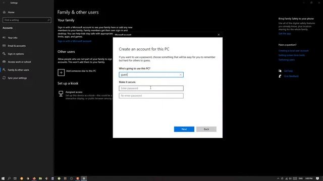Click the Sync your settings icon
Image resolution: width=323 pixels, height=181 pixels.
pyautogui.click(x=4, y=78)
